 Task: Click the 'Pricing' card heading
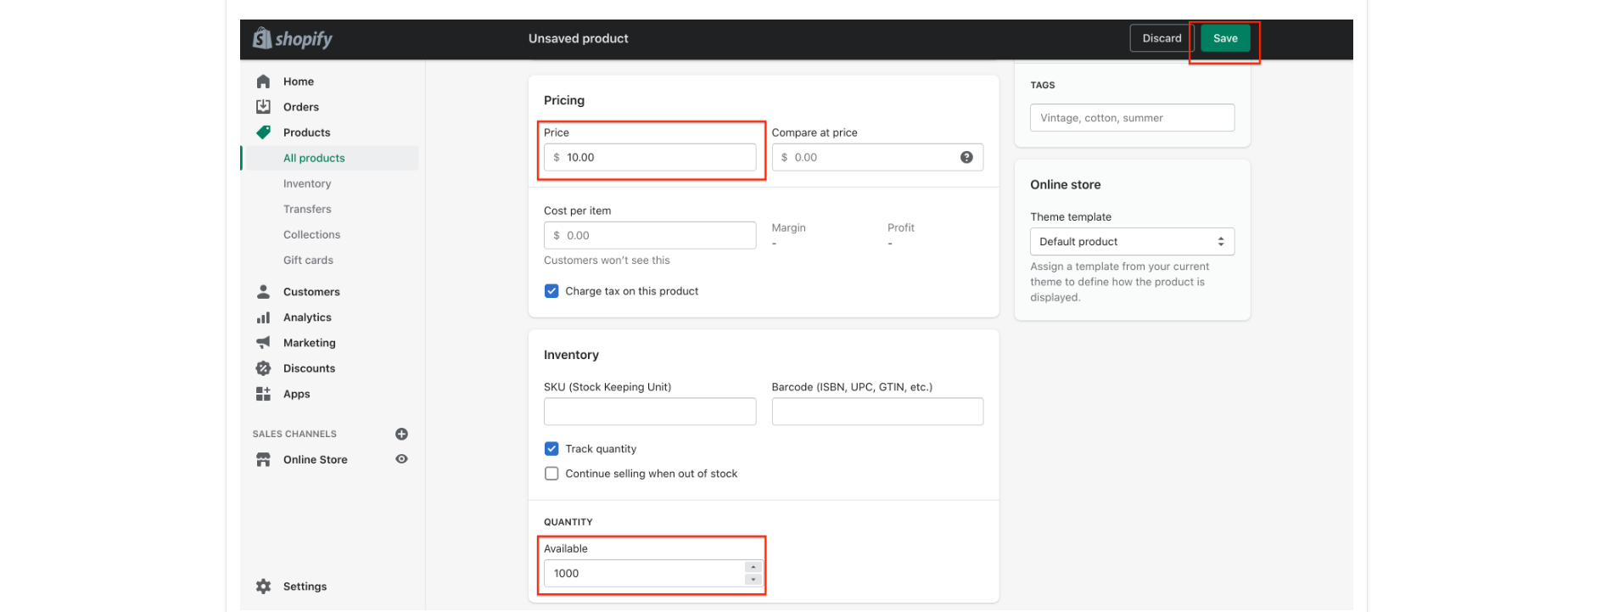pos(564,100)
